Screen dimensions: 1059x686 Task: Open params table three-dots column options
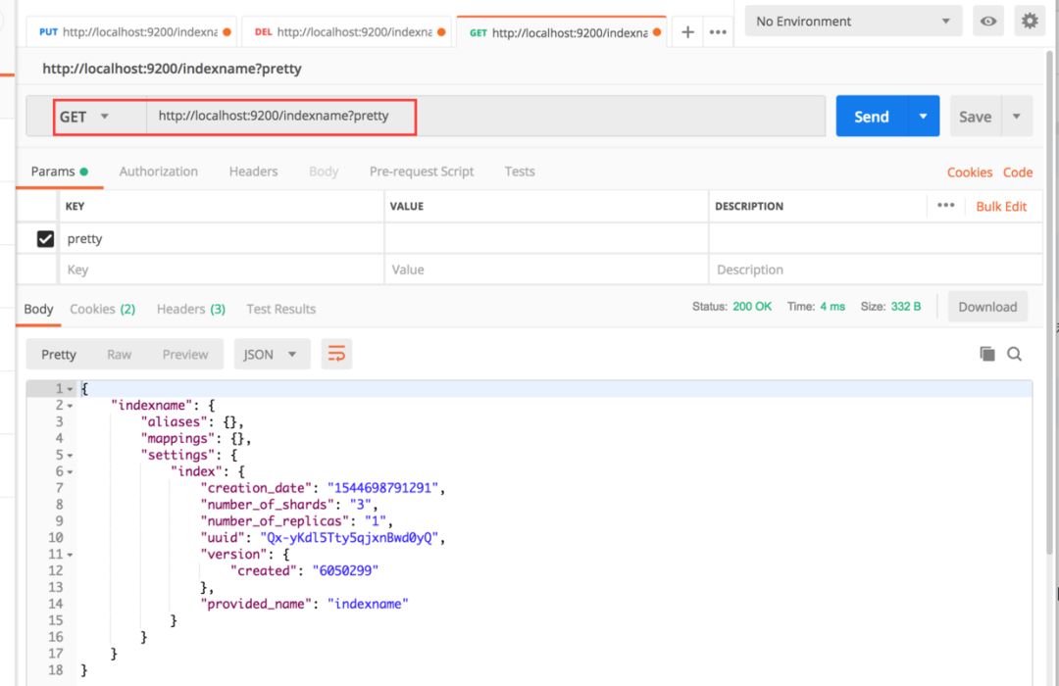[945, 206]
